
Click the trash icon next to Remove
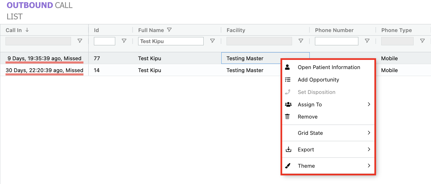pos(287,117)
